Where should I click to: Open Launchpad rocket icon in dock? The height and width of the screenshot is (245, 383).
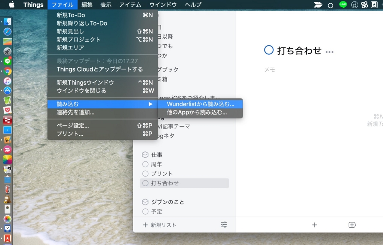click(7, 51)
